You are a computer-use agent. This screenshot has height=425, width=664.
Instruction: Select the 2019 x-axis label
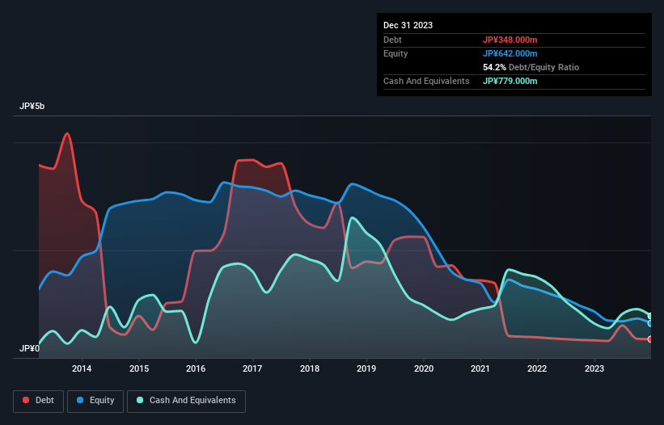click(x=366, y=368)
